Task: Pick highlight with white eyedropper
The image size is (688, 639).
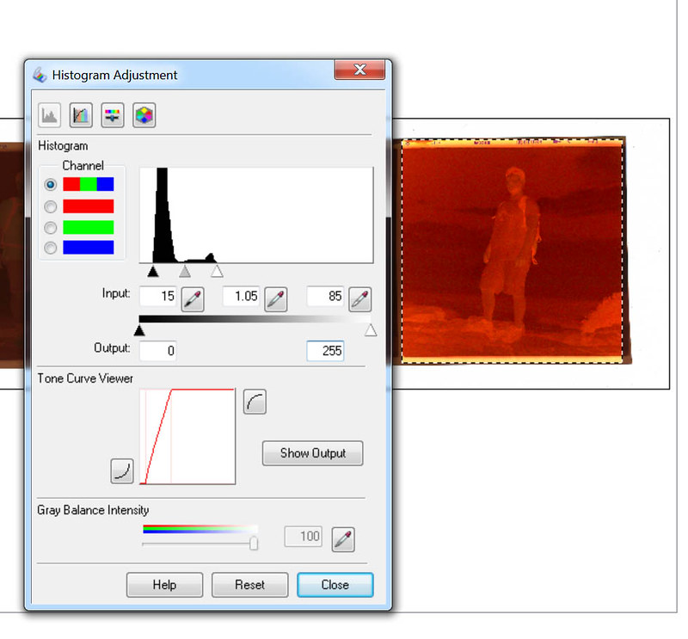Action: pos(360,299)
